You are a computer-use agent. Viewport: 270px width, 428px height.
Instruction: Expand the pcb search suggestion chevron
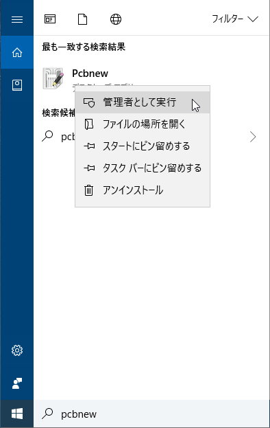tap(253, 137)
